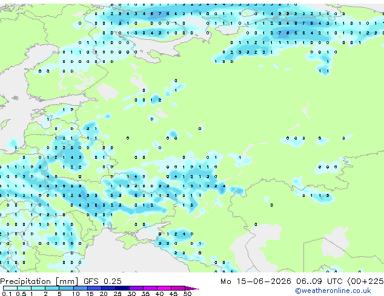This screenshot has width=384, height=296.
Task: Click the '06..09 UTC' time label
Action: click(x=319, y=282)
